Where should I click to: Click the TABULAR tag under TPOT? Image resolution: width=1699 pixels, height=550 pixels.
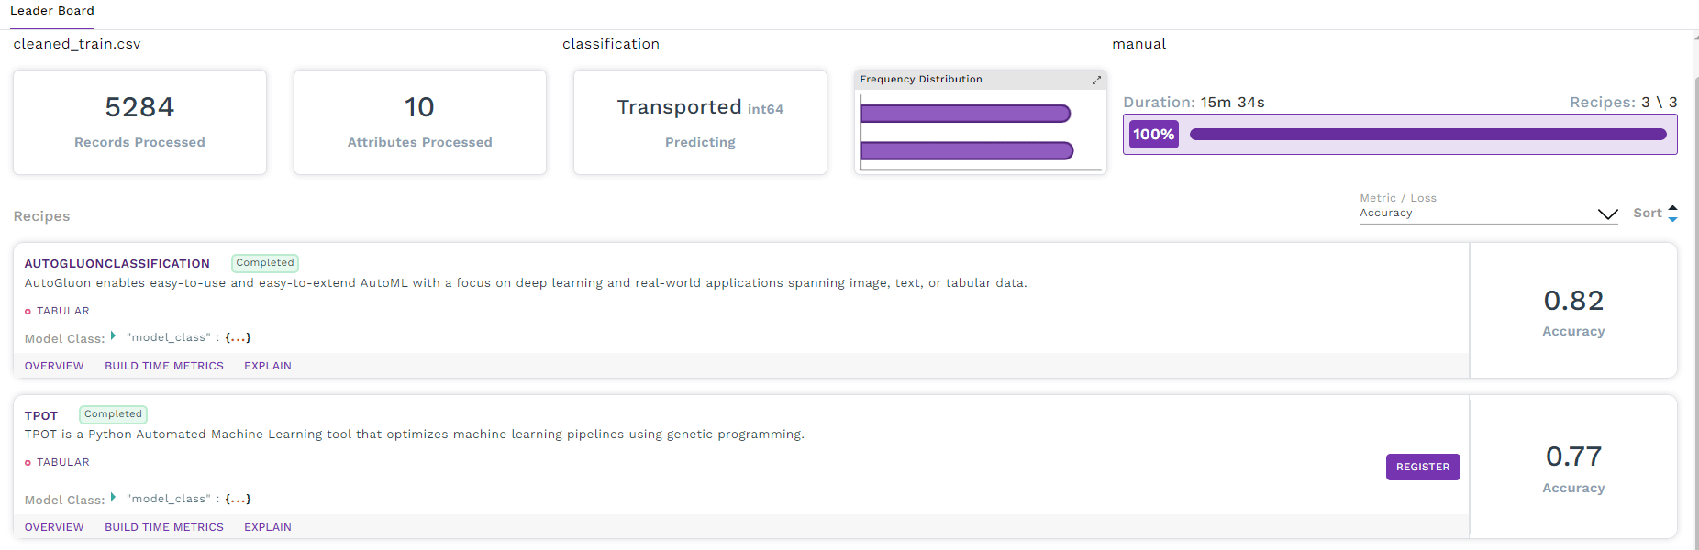tap(63, 463)
